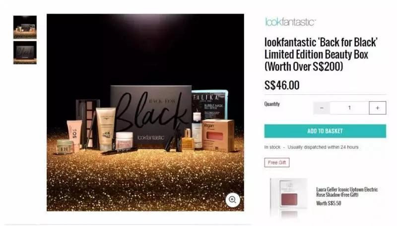Increase quantity with the plus button
Screen dimensions: 397x226
pos(378,108)
